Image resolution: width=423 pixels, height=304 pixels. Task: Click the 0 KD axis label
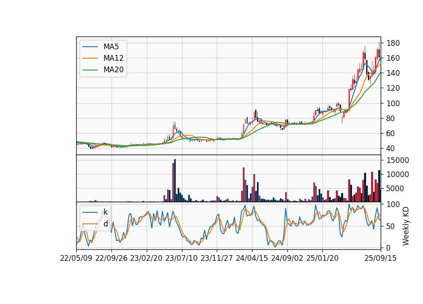click(389, 248)
